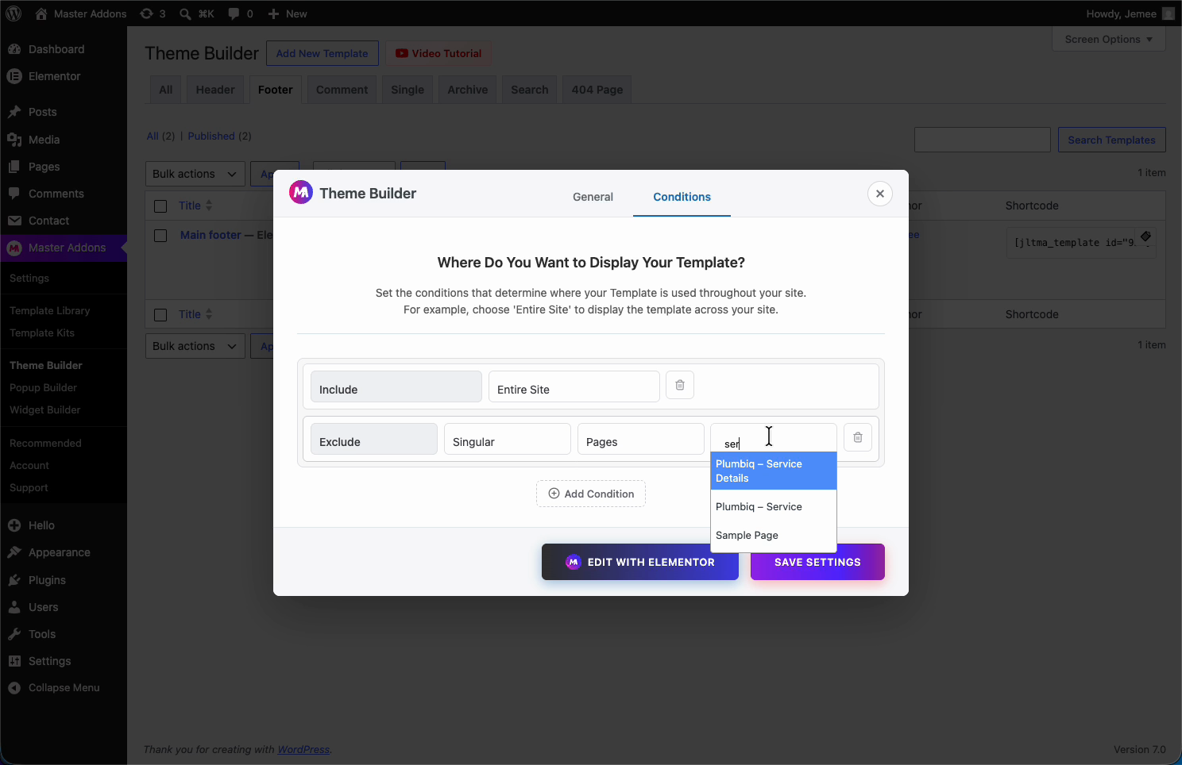Open the Entire Site dropdown
This screenshot has width=1182, height=765.
(574, 386)
